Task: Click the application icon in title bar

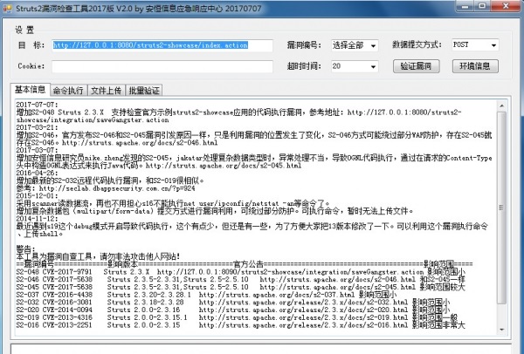Action: click(x=7, y=8)
